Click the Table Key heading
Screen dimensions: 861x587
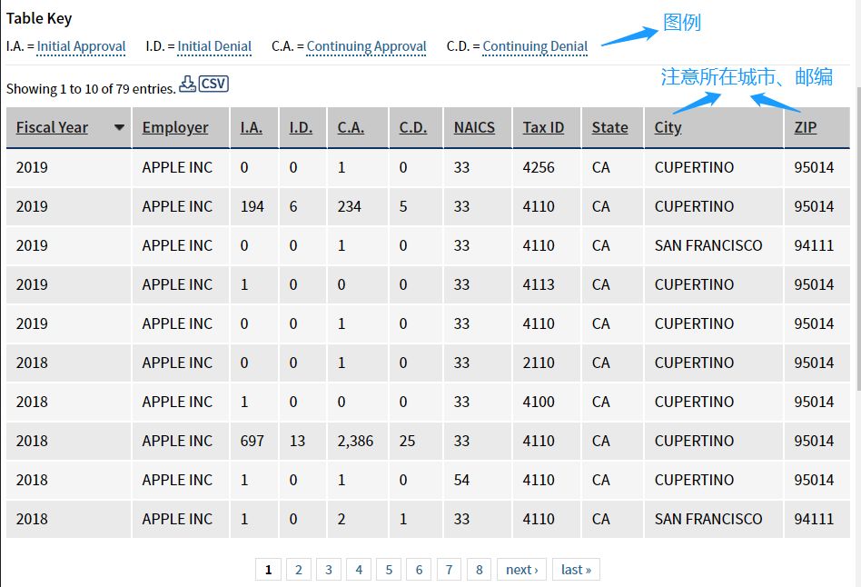pyautogui.click(x=39, y=18)
